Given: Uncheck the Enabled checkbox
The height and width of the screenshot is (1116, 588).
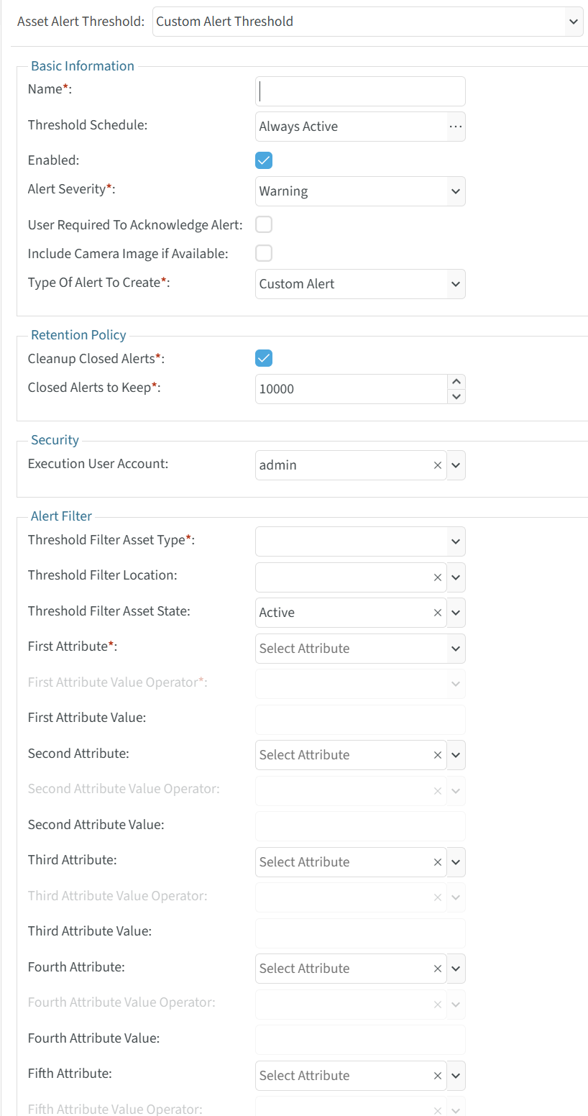Looking at the screenshot, I should (x=264, y=160).
